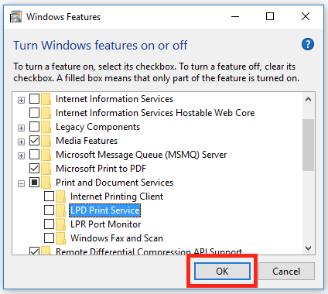Click the Windows Features title bar icon

(15, 17)
